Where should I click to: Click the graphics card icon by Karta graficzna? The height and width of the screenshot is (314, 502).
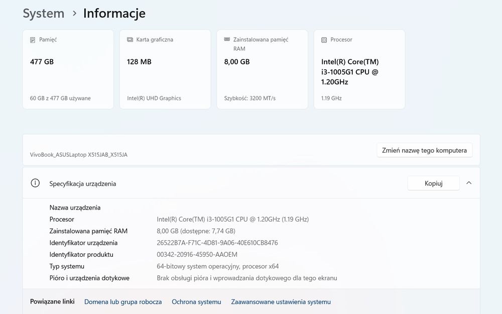pyautogui.click(x=130, y=40)
